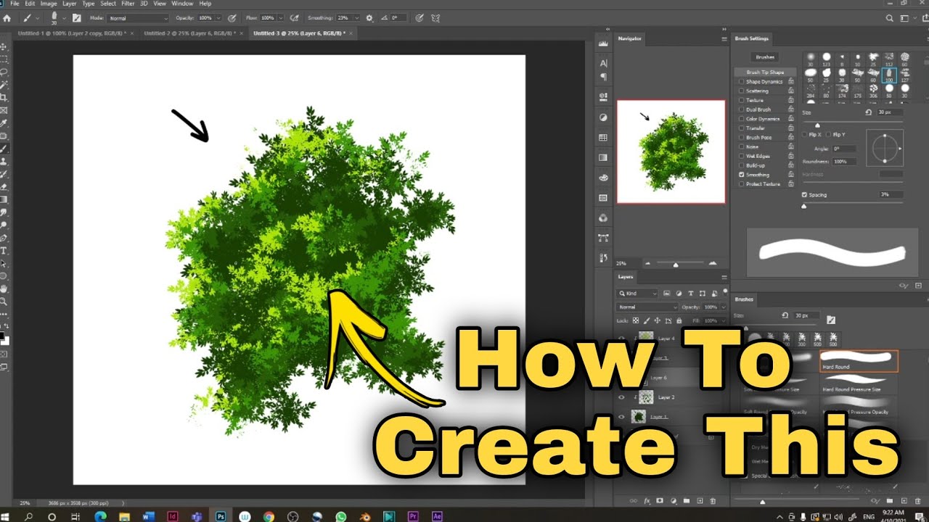
Task: Uncheck the Spacing checkbox
Action: tap(805, 195)
